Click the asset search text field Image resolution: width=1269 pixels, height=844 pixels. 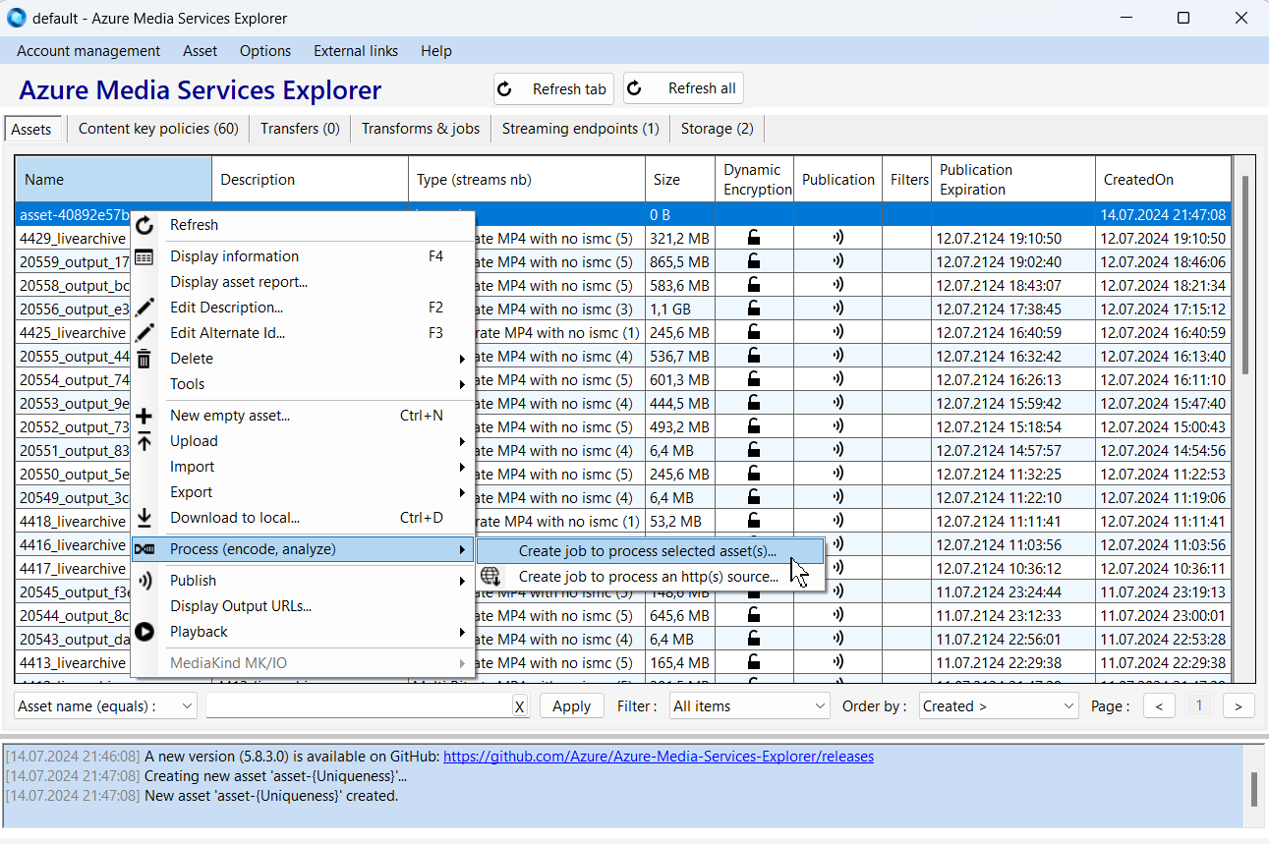(359, 705)
